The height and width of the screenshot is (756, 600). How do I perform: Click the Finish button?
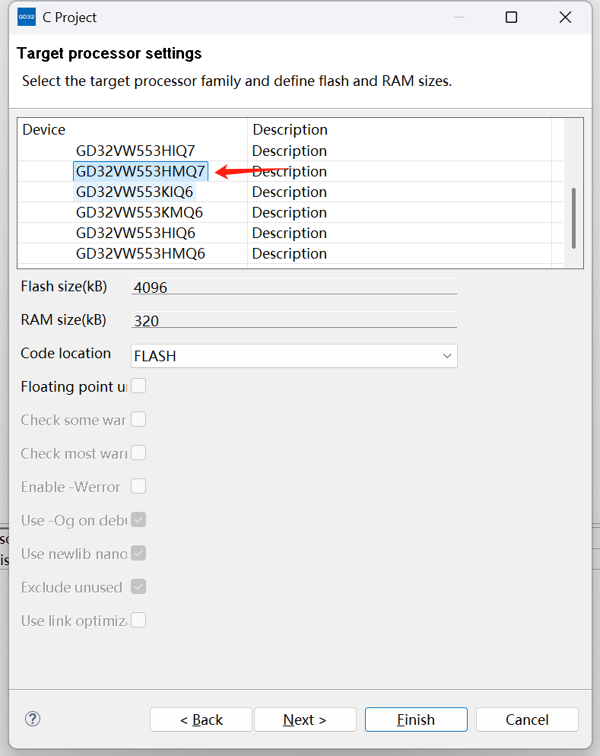click(416, 719)
